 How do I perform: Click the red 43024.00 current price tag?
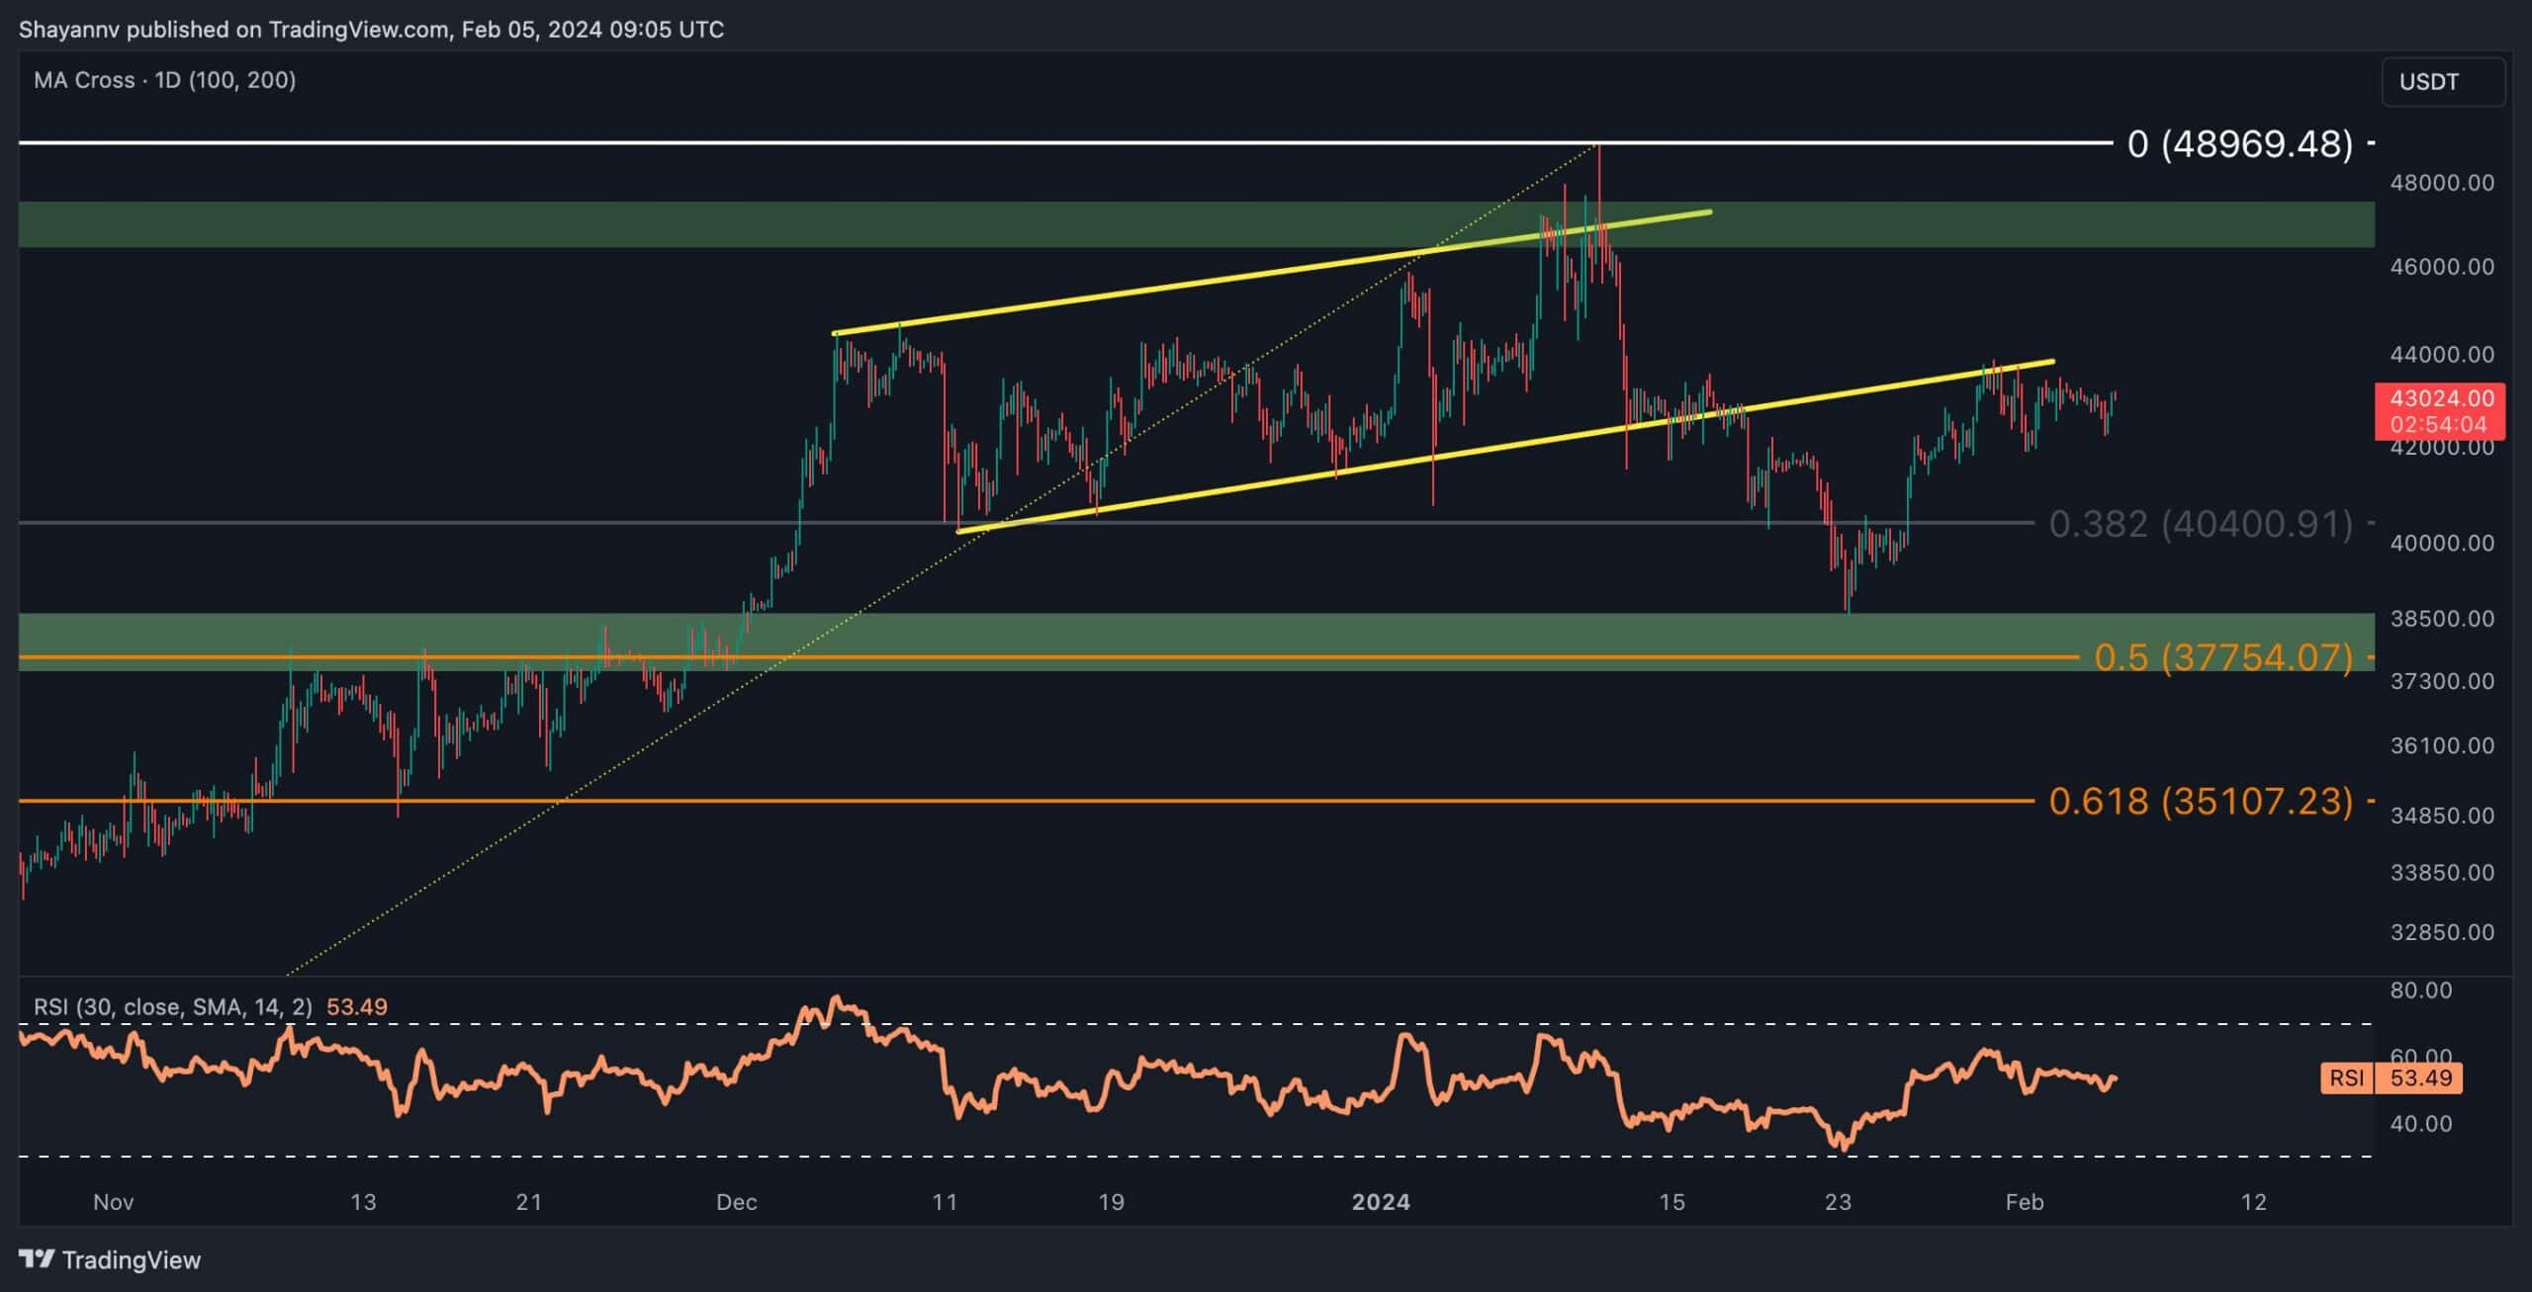(2440, 410)
